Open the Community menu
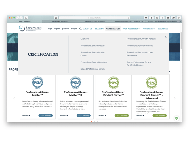The image size is (189, 142). pyautogui.click(x=149, y=29)
